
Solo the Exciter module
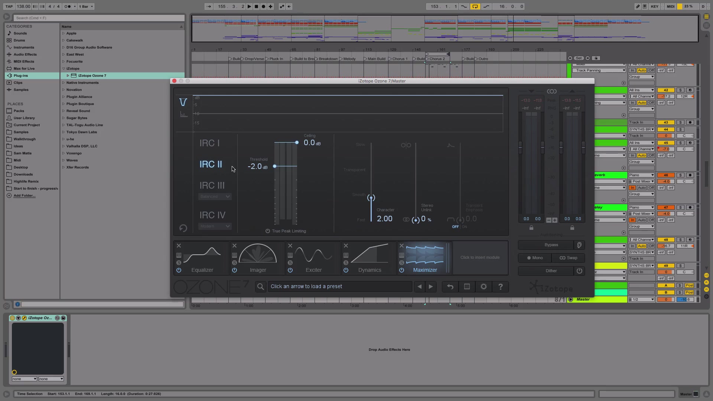290,263
